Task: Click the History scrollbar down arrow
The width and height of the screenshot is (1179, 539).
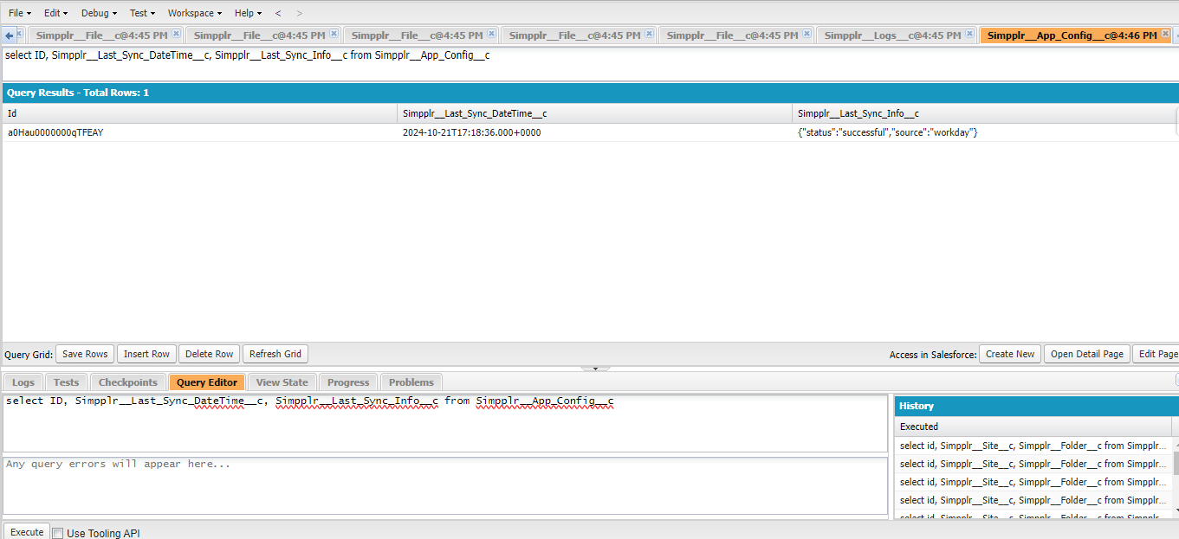Action: 1176,511
